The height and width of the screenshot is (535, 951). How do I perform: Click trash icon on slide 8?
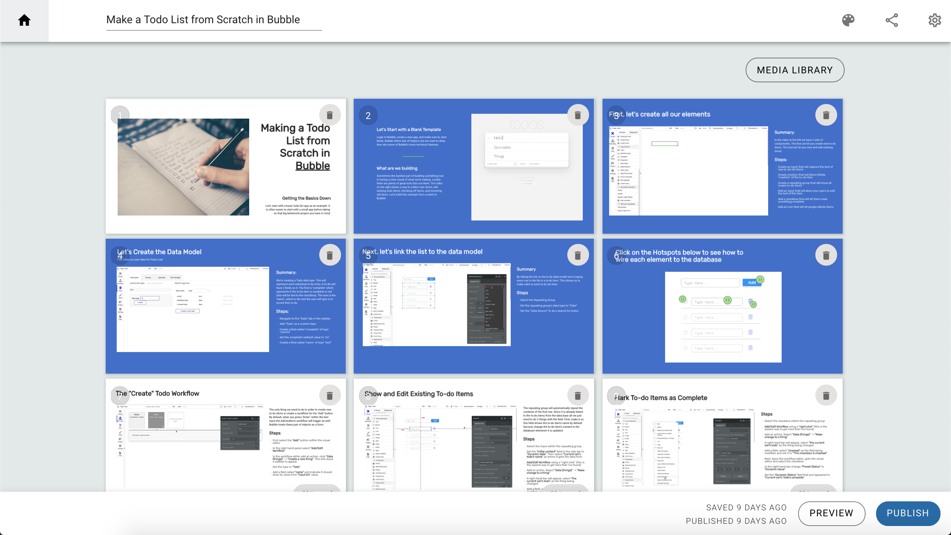point(578,395)
